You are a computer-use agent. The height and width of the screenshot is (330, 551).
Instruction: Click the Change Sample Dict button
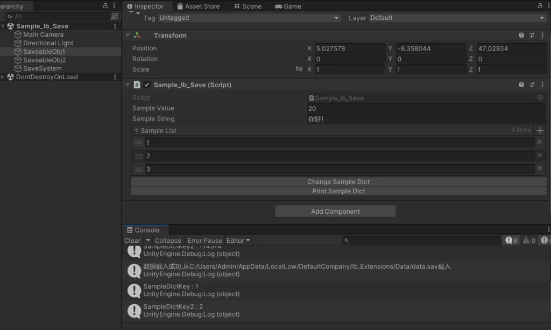338,182
